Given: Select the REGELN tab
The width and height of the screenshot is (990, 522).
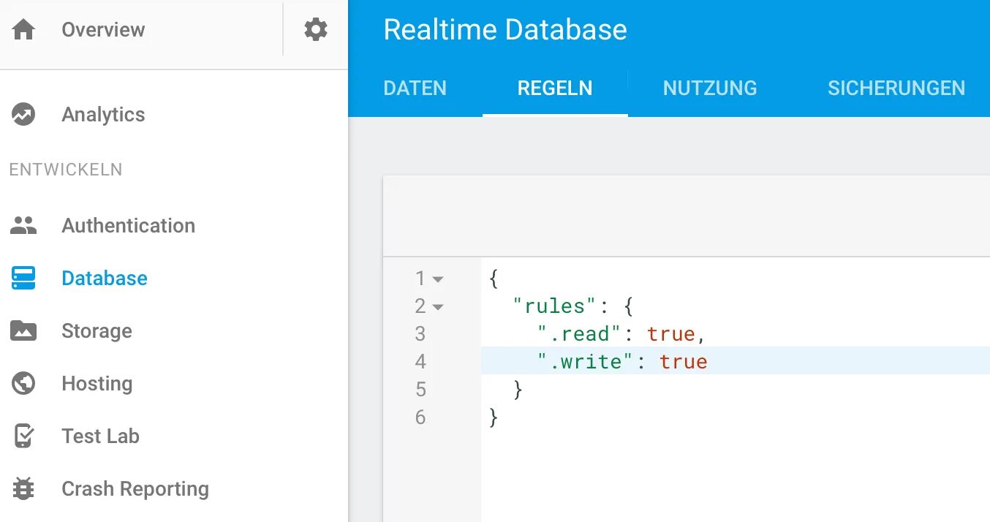Looking at the screenshot, I should (555, 88).
